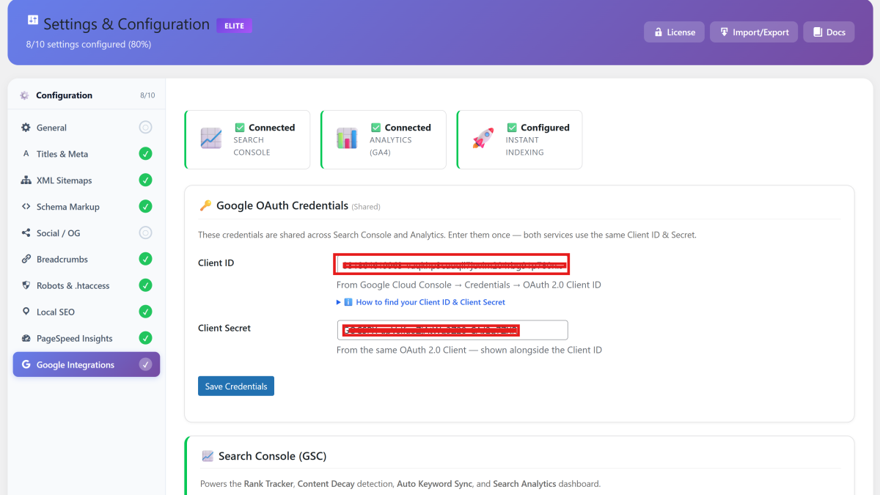Click the Local SEO map pin icon
This screenshot has height=495, width=880.
tap(26, 312)
